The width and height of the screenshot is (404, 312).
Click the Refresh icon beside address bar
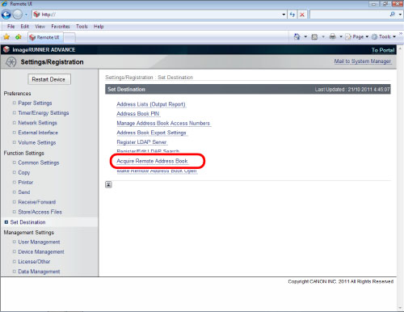(x=292, y=15)
